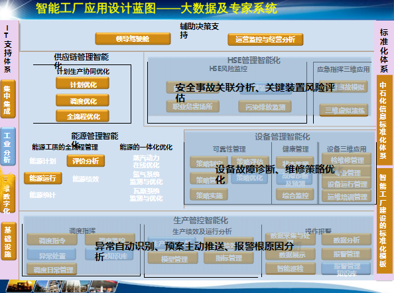
Task: Click the 能源统计 label
Action: point(42,195)
